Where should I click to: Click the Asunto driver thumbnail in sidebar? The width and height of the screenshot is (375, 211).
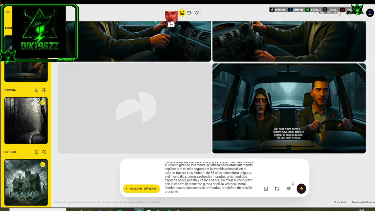[26, 70]
